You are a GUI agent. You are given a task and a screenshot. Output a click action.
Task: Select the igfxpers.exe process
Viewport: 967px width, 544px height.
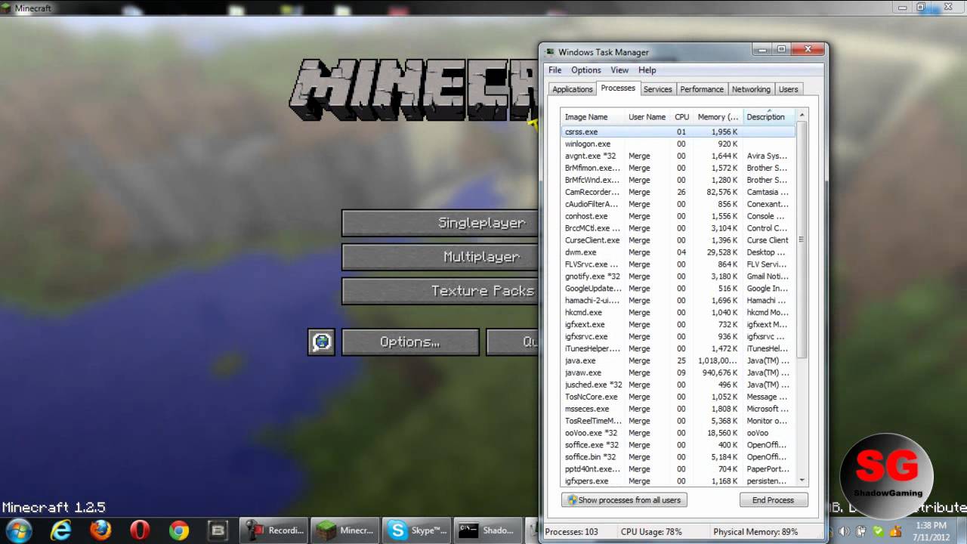(678, 481)
